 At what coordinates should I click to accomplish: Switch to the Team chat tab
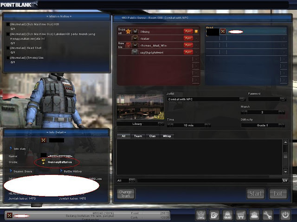point(138,136)
